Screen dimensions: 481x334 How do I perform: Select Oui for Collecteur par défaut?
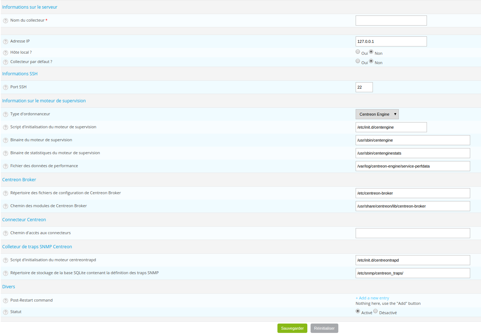tap(358, 61)
